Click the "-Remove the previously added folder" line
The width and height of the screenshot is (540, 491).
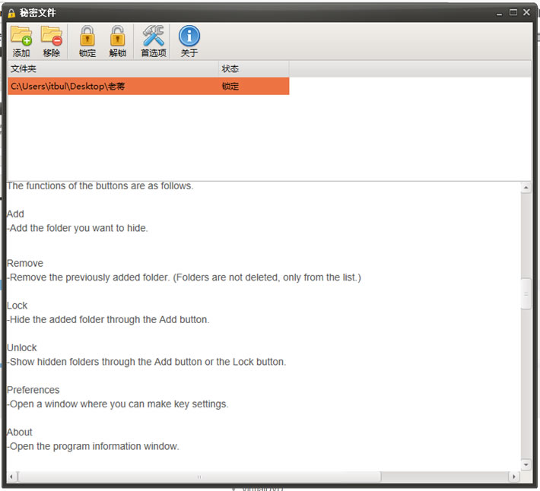184,277
